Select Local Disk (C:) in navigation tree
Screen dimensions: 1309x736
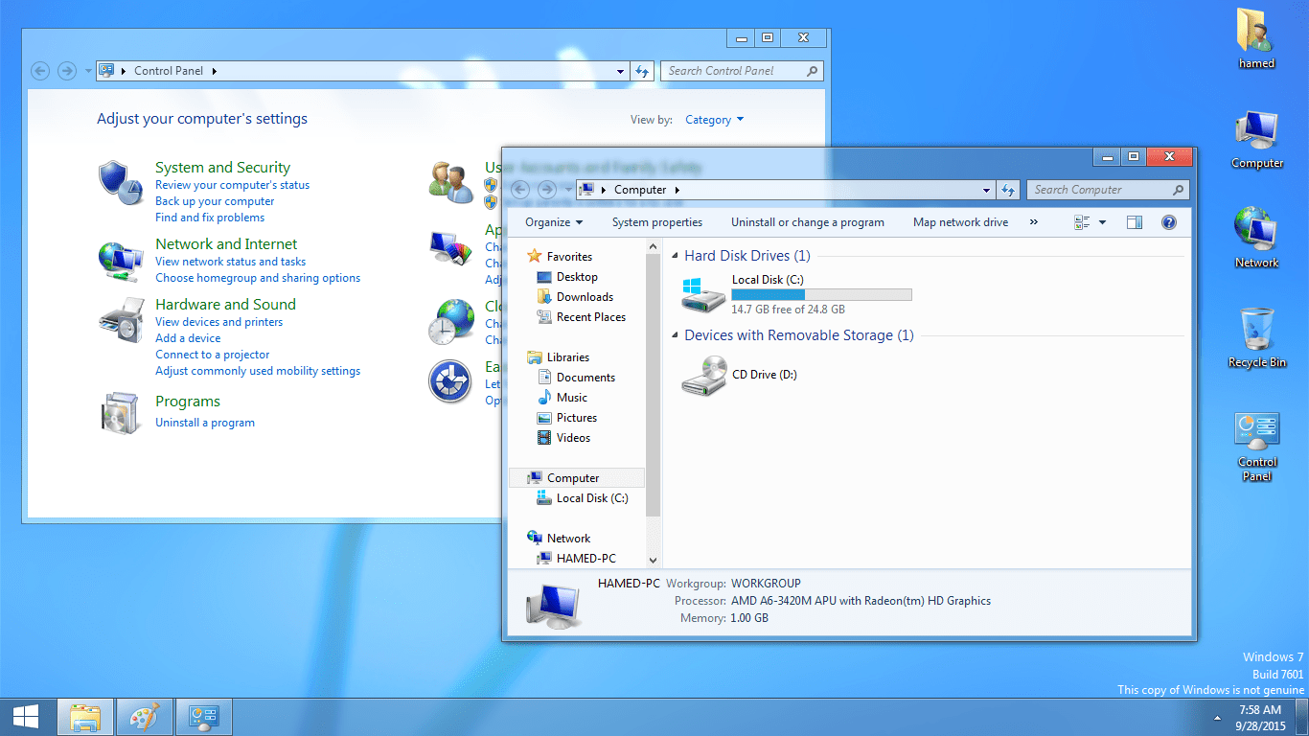592,498
